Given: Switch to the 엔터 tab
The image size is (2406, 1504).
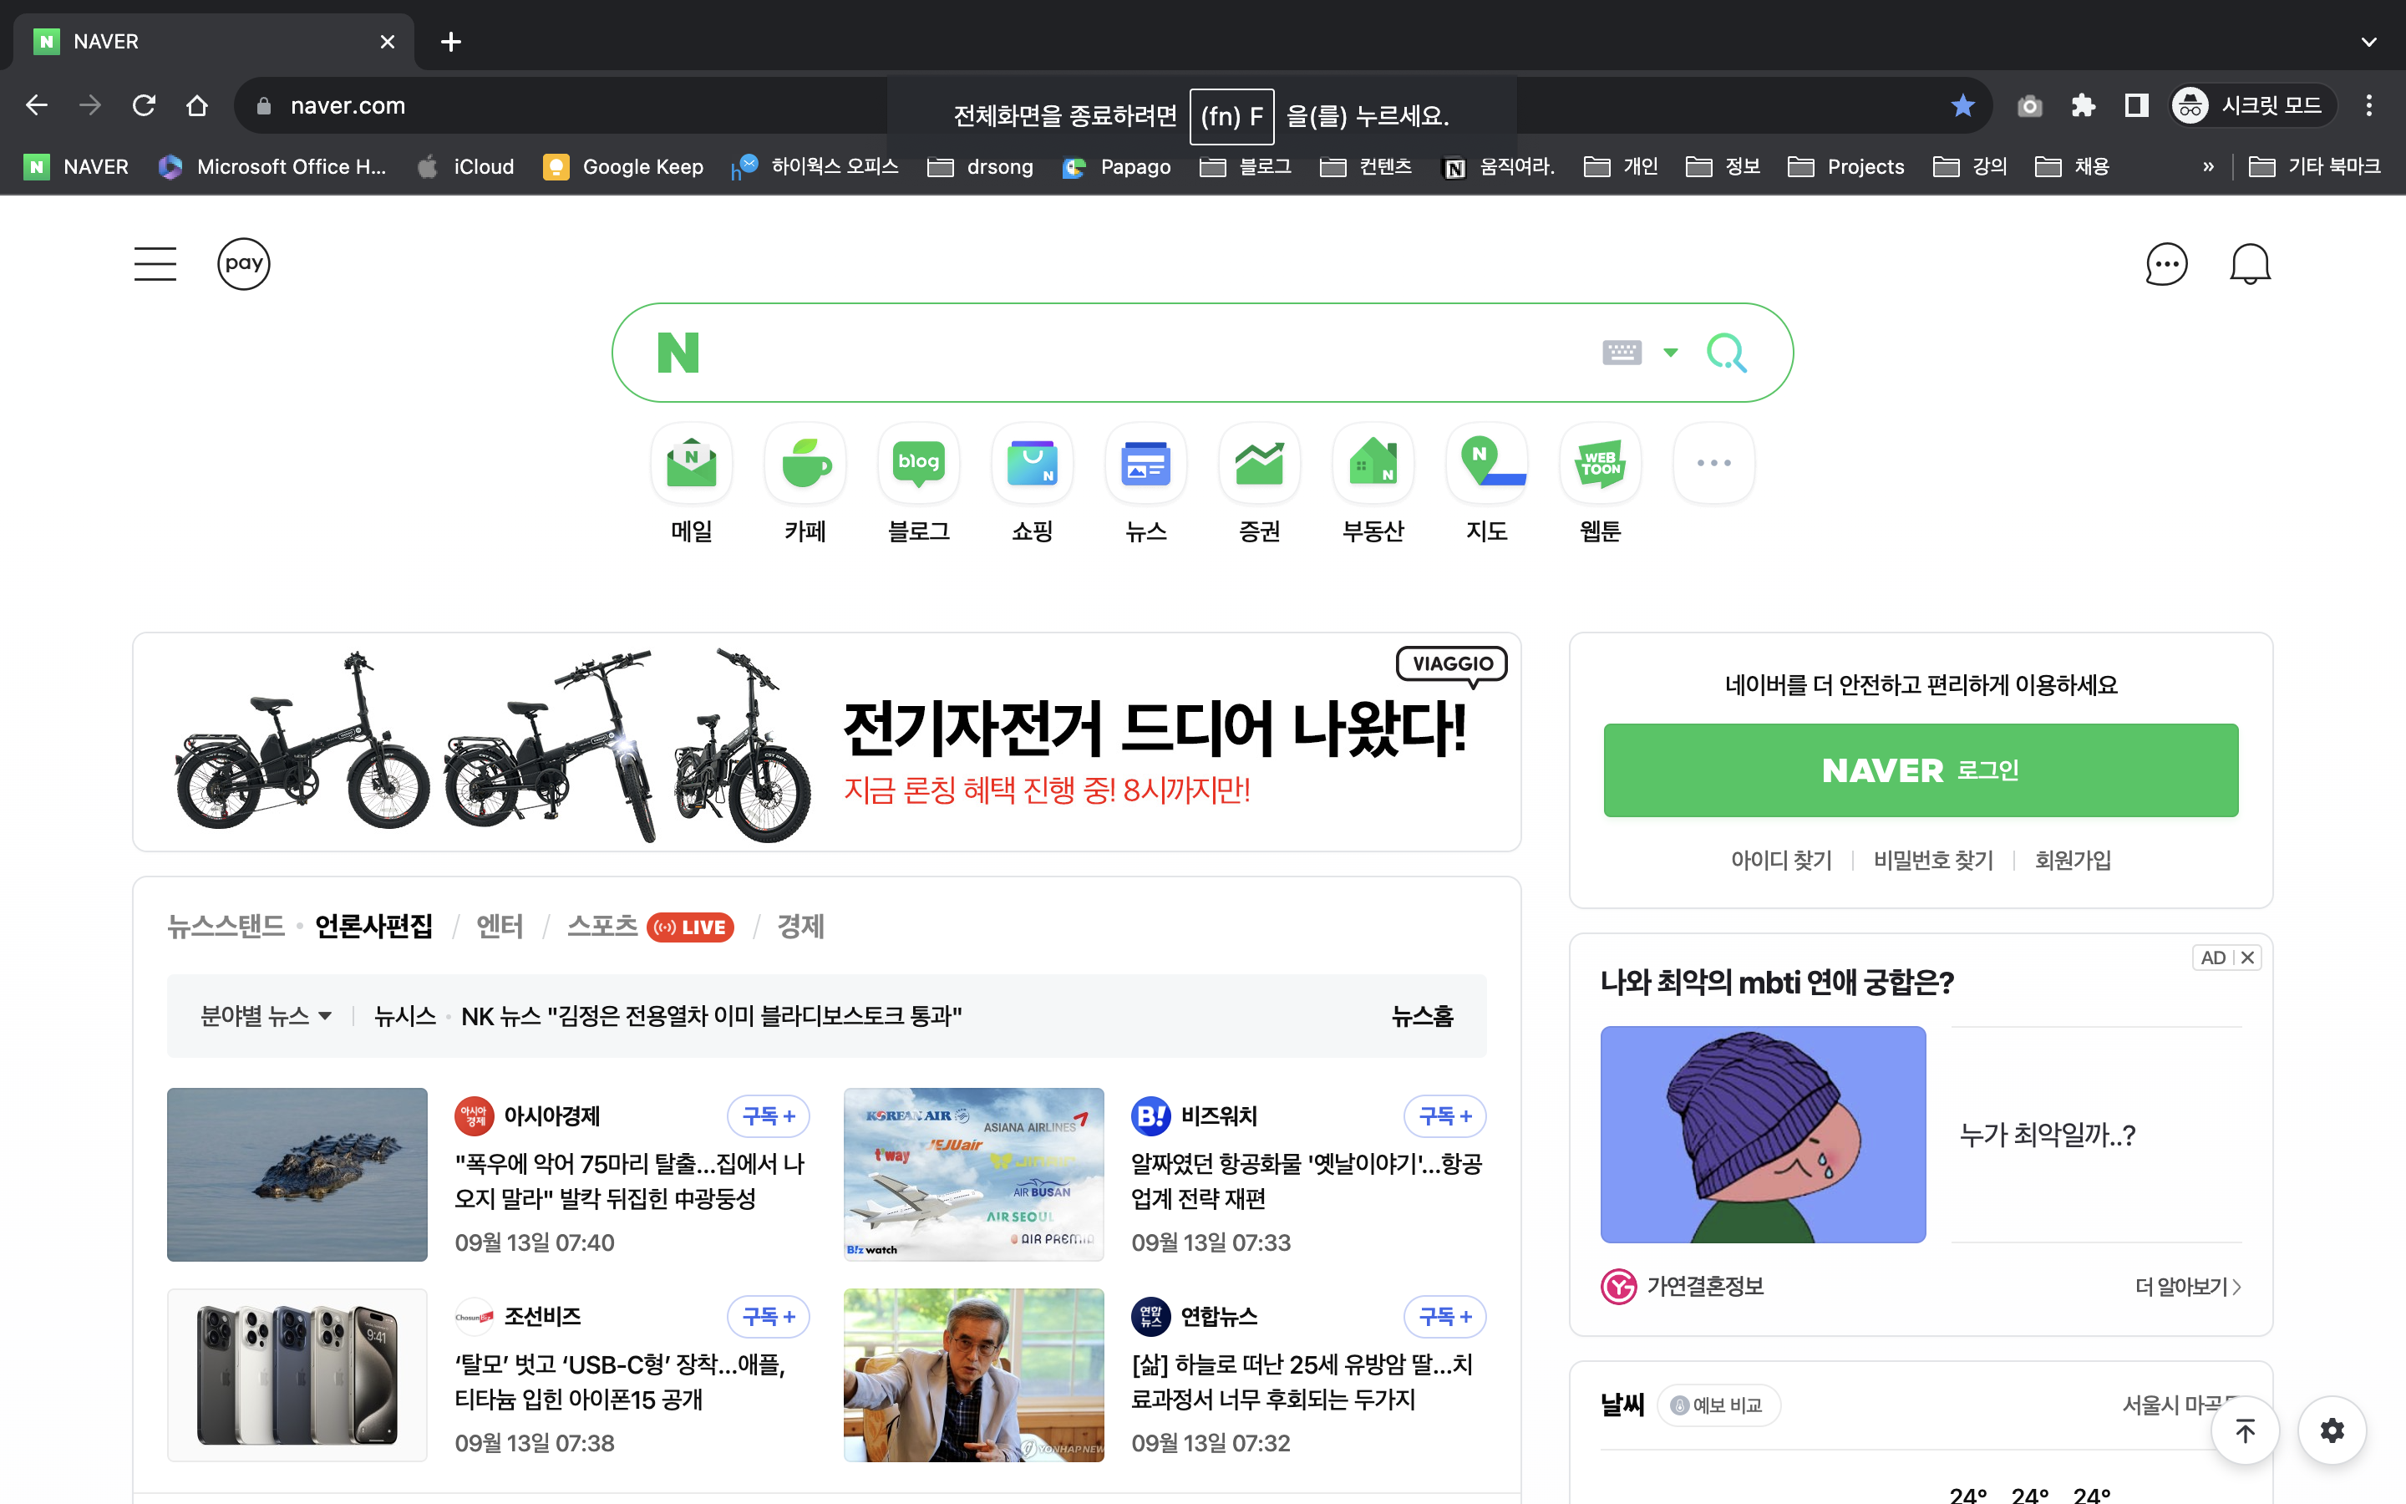Looking at the screenshot, I should 499,926.
